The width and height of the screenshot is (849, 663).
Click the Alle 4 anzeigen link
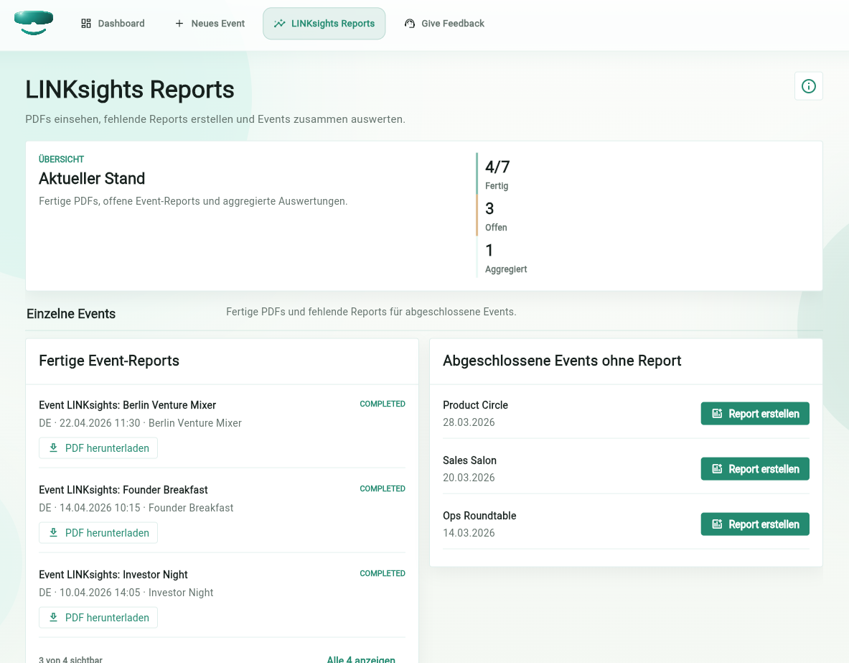(x=360, y=659)
